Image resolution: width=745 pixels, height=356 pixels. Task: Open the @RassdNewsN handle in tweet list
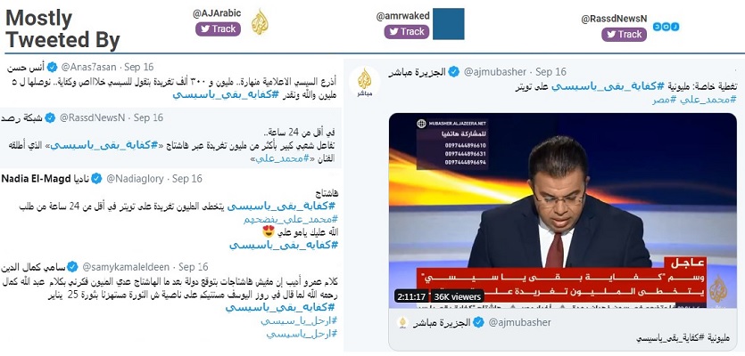(x=92, y=117)
